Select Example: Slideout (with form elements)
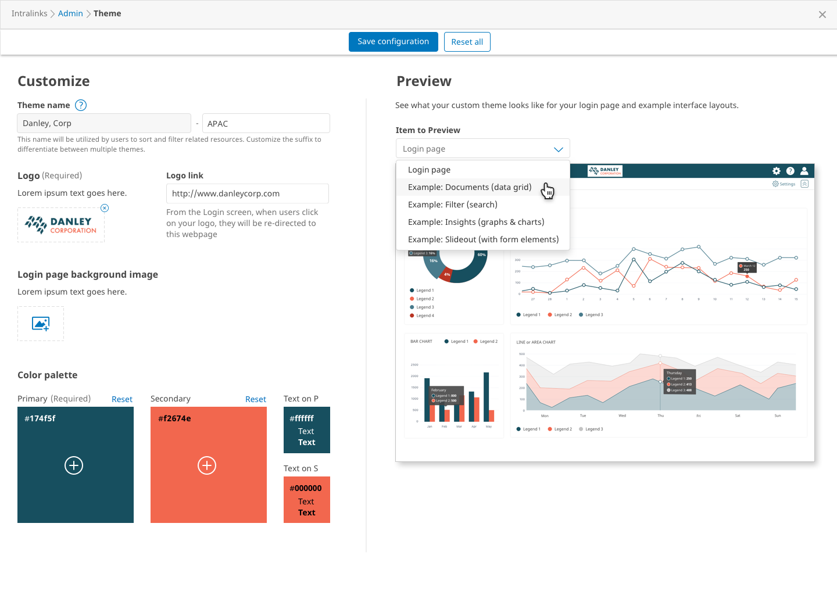 [483, 239]
